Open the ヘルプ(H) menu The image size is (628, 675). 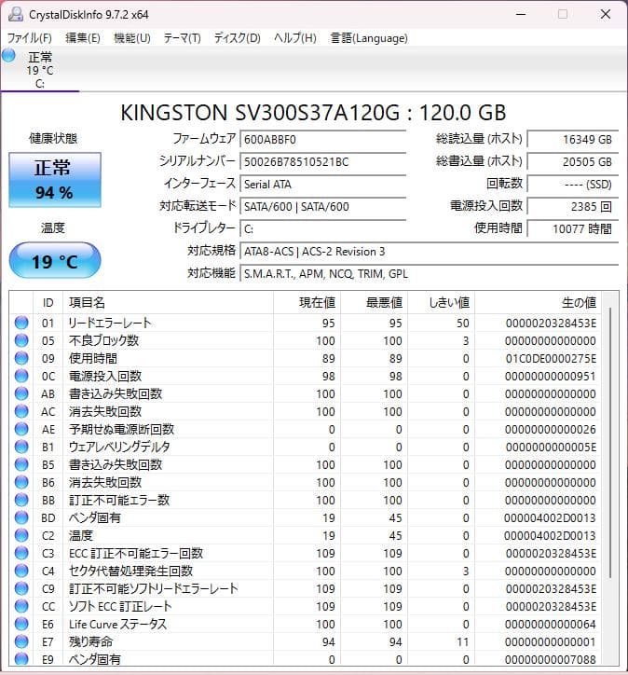[x=295, y=38]
